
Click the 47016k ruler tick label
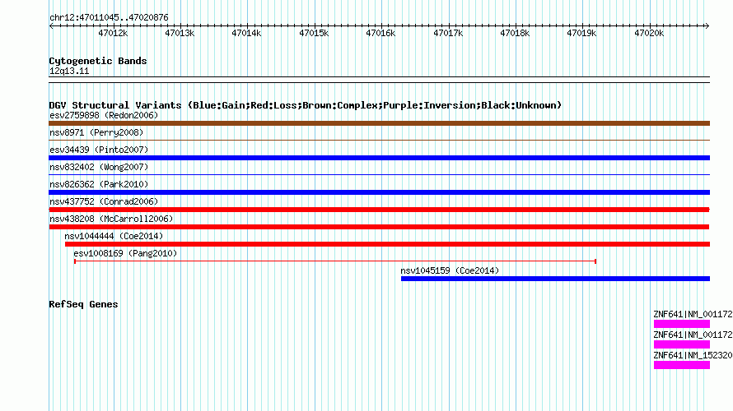point(381,33)
